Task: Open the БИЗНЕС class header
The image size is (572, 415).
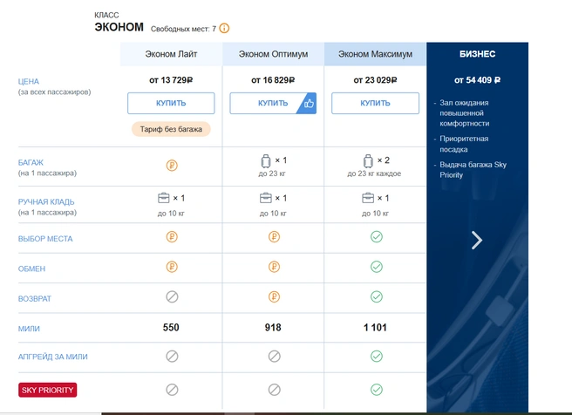Action: tap(477, 54)
